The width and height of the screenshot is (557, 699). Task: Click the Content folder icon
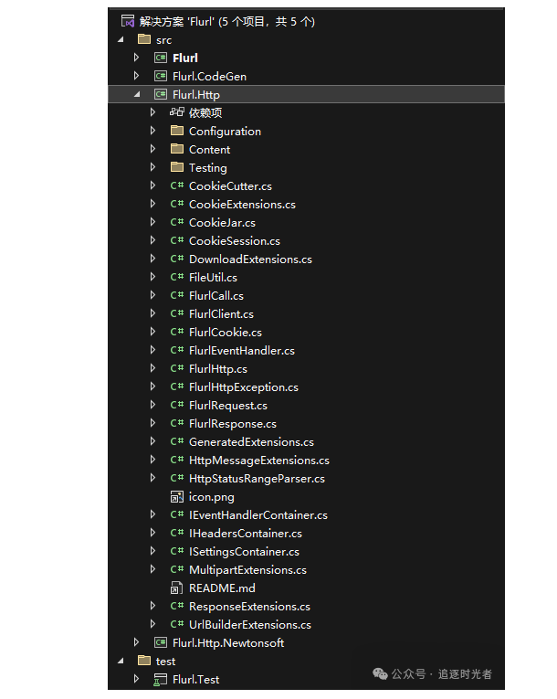pos(177,149)
